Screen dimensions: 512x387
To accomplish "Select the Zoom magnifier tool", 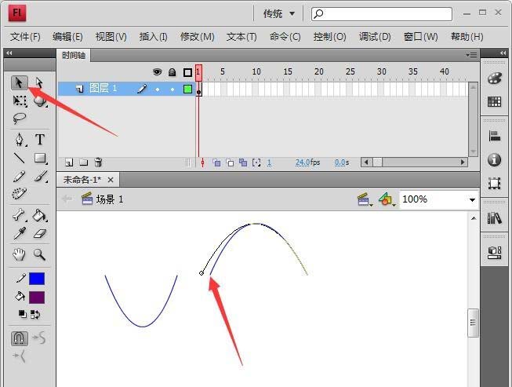I will click(x=39, y=254).
